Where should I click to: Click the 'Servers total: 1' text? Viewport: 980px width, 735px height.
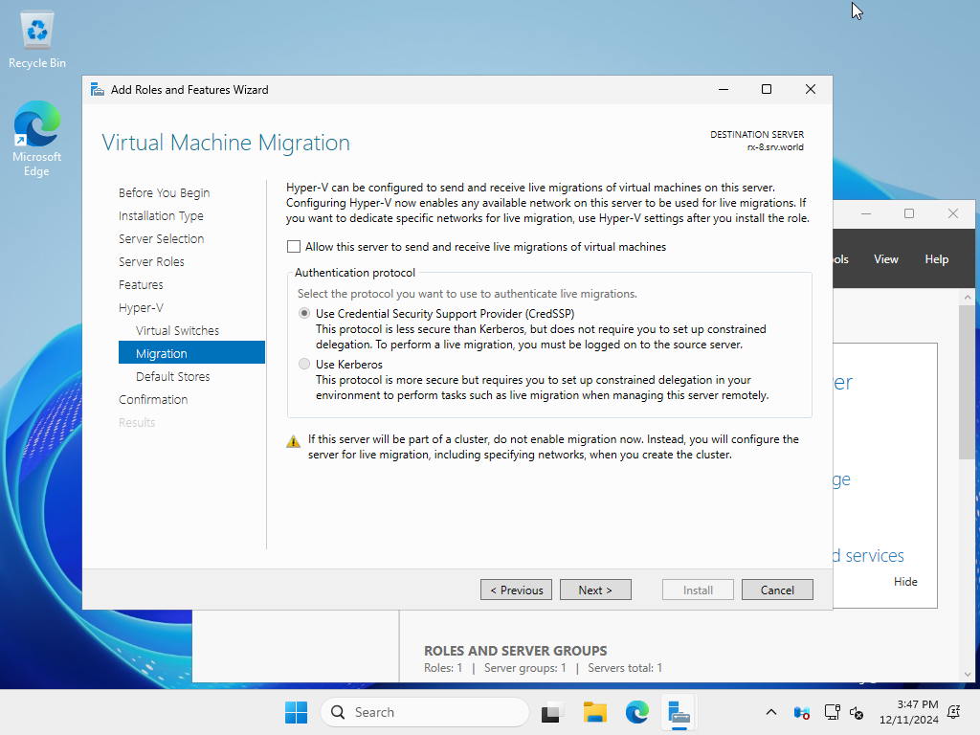click(625, 668)
